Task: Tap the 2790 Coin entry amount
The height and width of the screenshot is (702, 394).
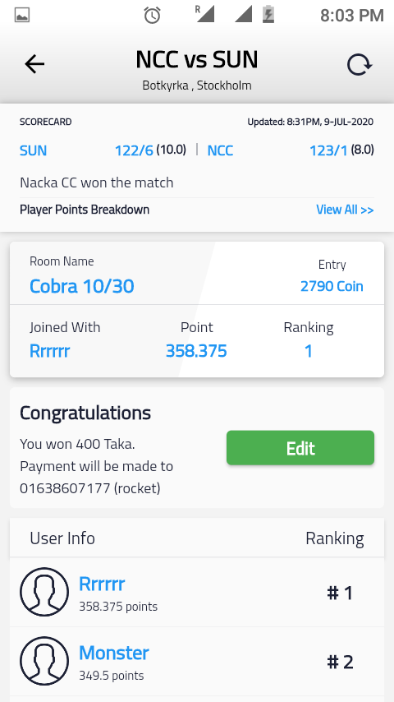Action: click(x=332, y=286)
